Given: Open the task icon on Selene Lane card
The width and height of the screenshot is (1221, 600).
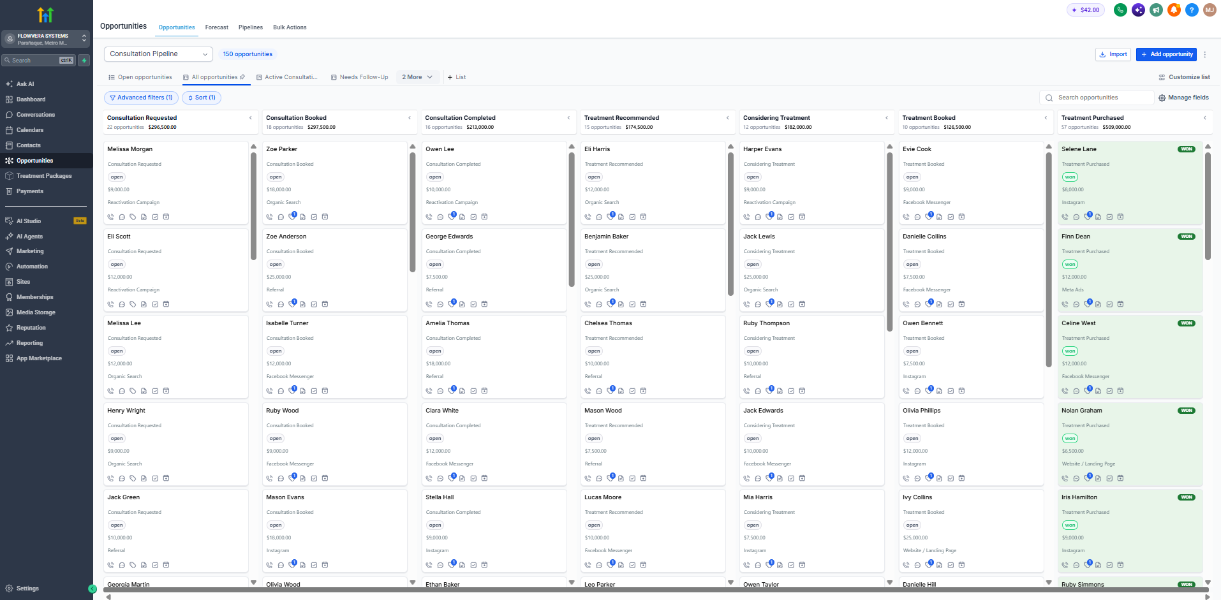Looking at the screenshot, I should [1109, 217].
